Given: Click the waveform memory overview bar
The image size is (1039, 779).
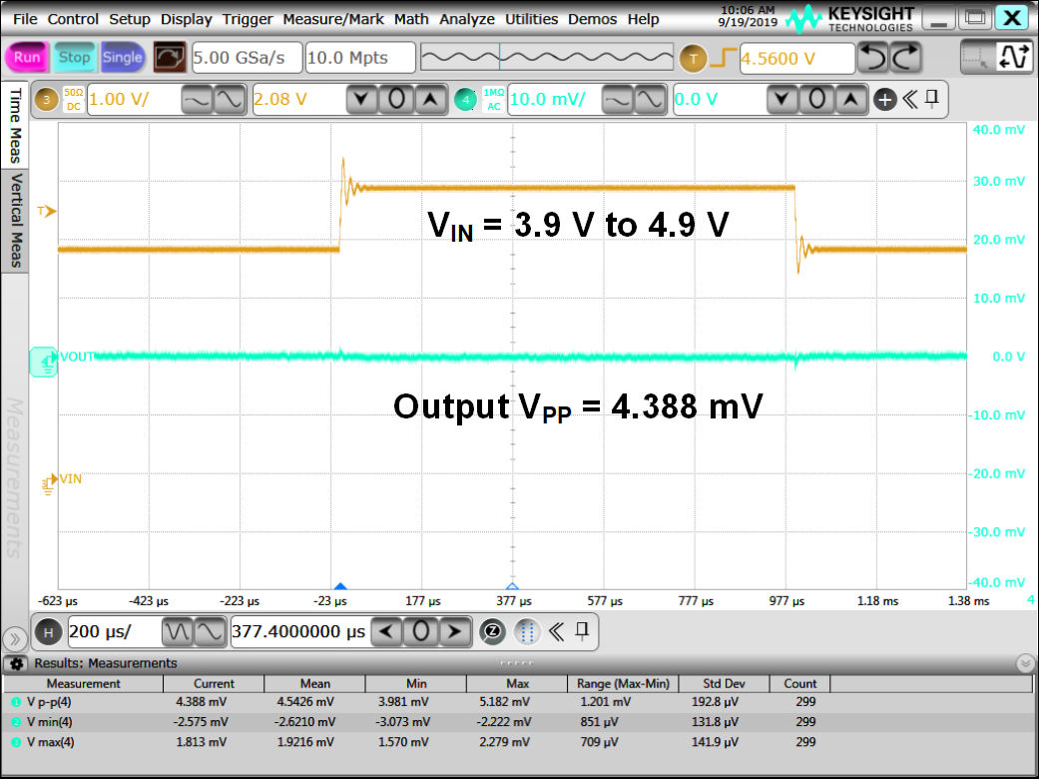Looking at the screenshot, I should (x=548, y=59).
